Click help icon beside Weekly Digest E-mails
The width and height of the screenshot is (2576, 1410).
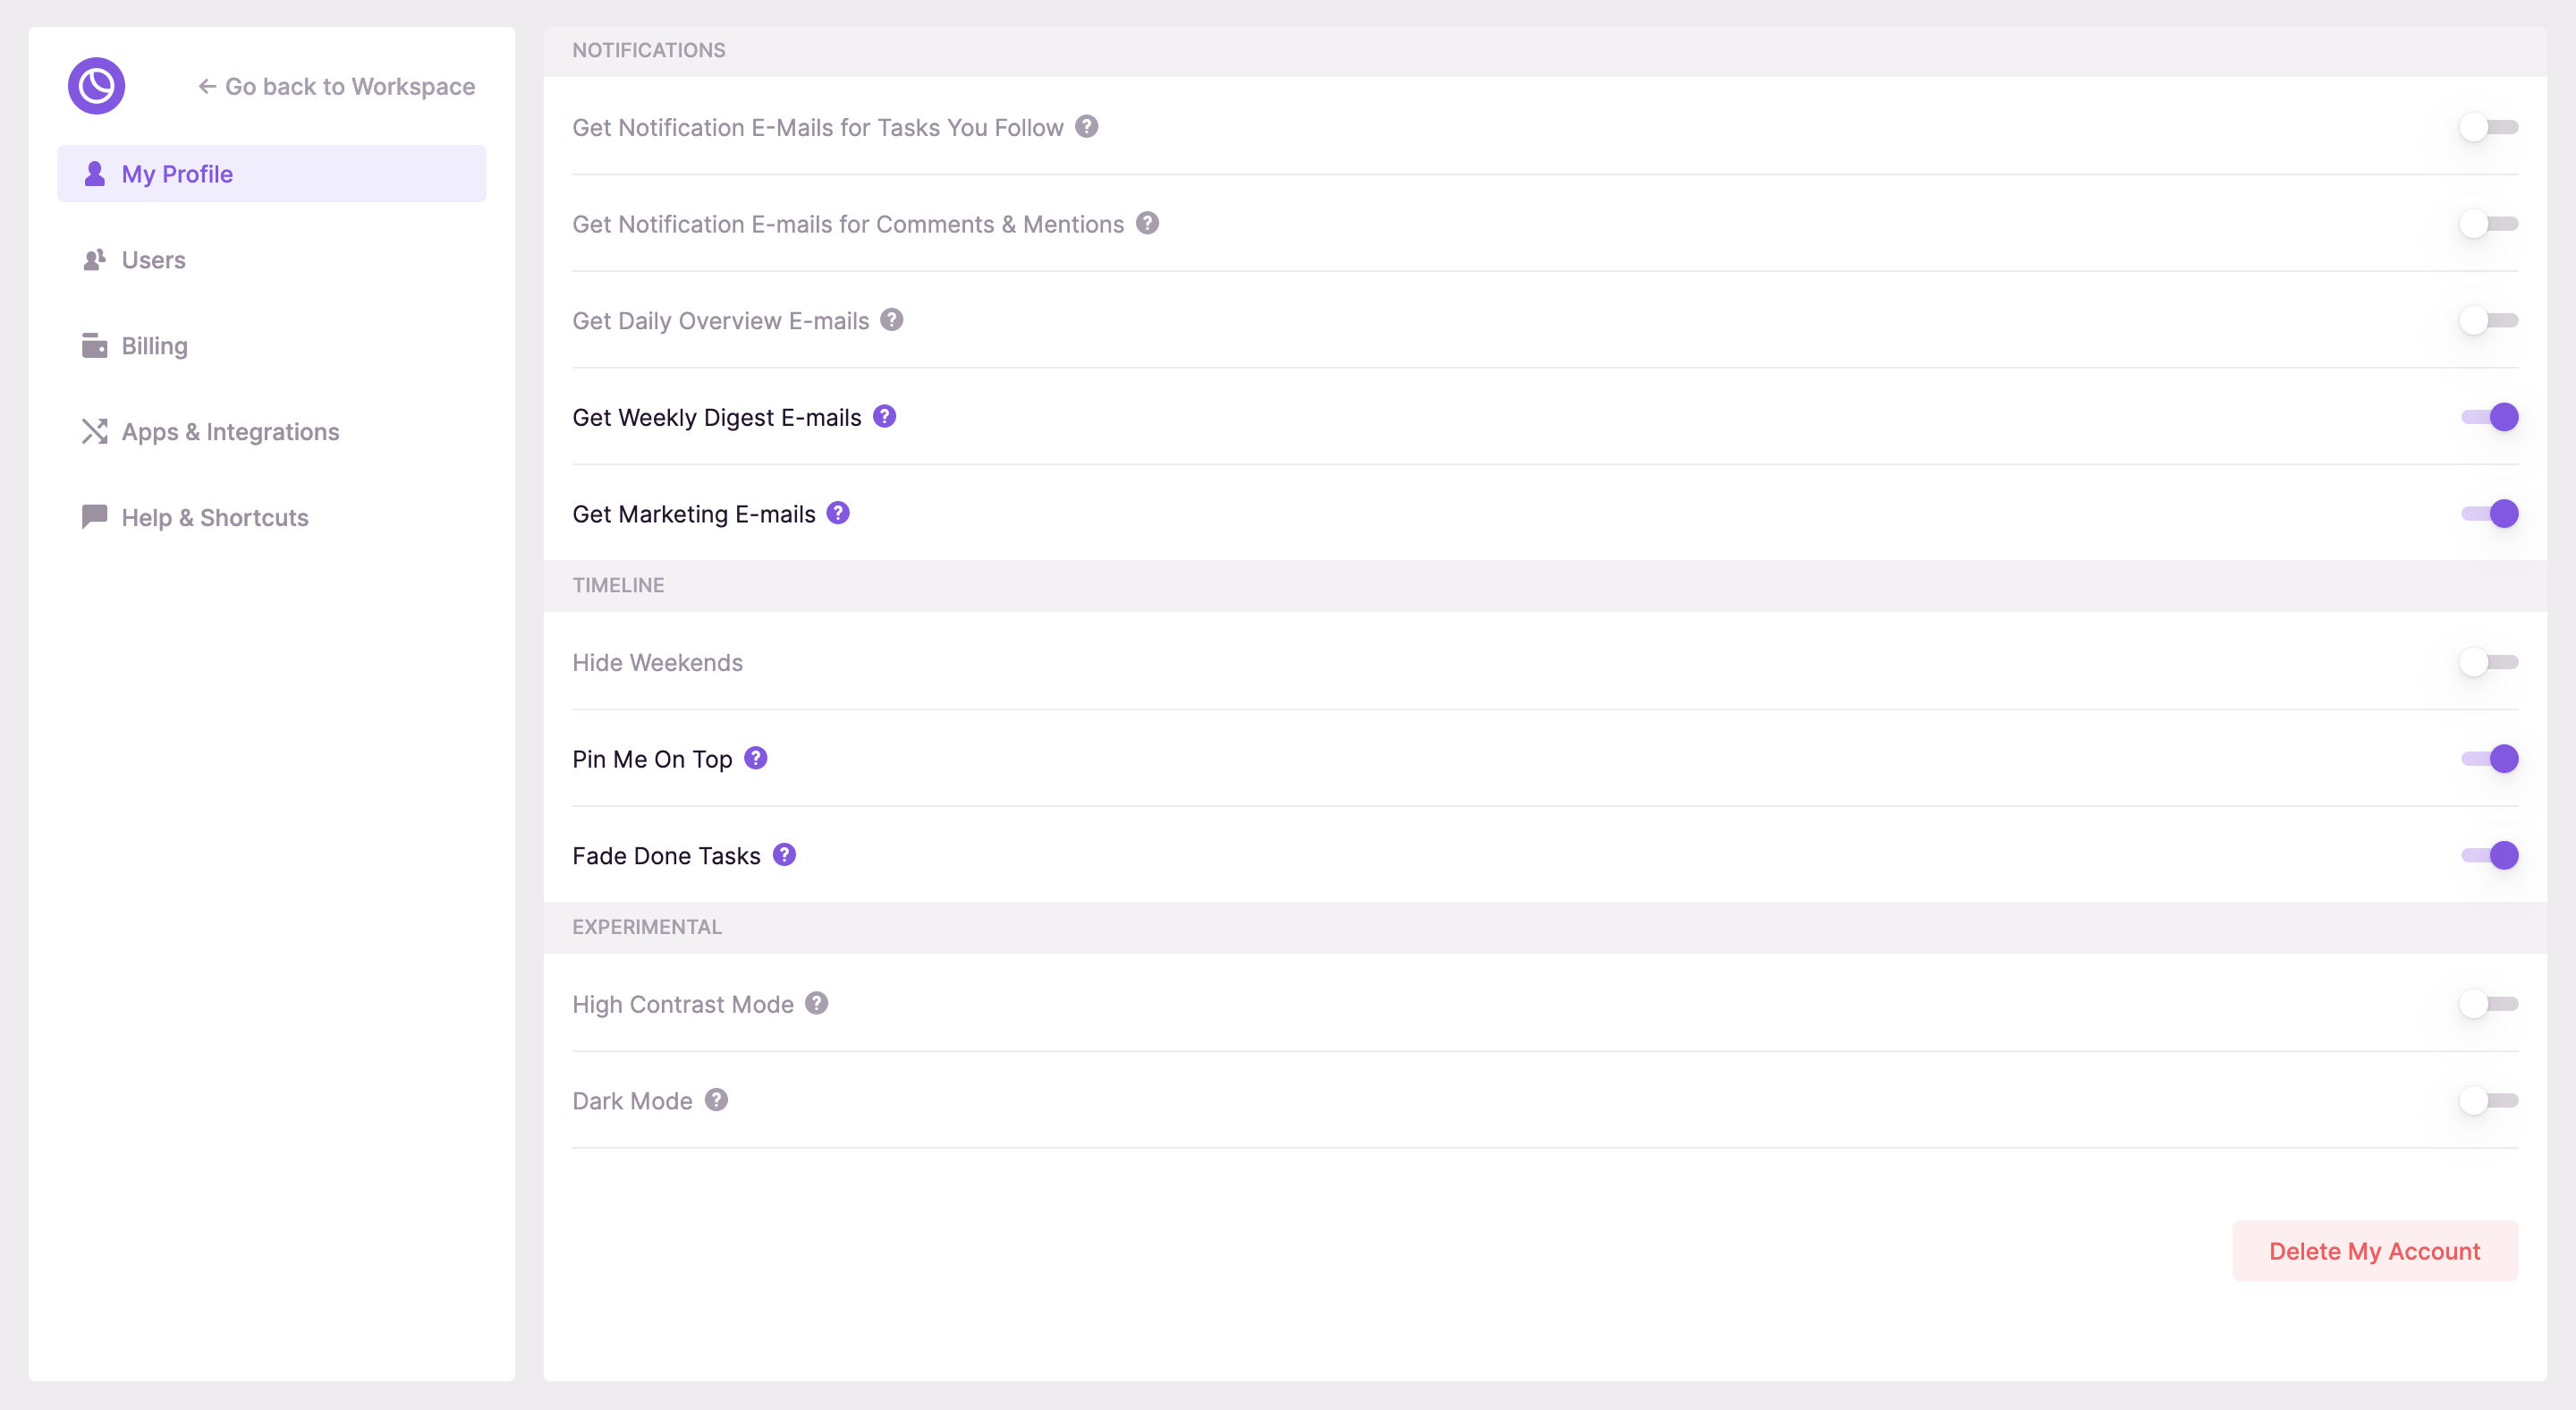click(884, 416)
